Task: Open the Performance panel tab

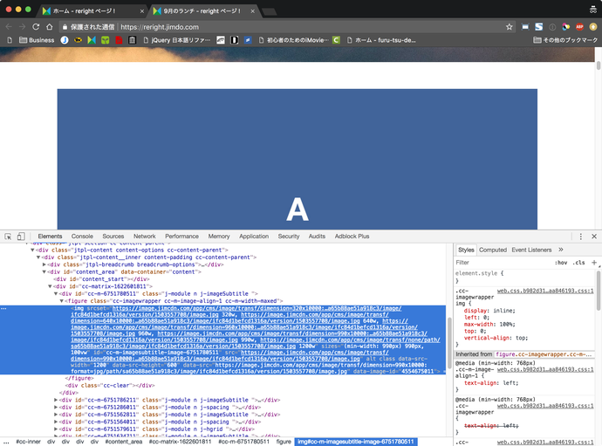Action: click(x=182, y=237)
